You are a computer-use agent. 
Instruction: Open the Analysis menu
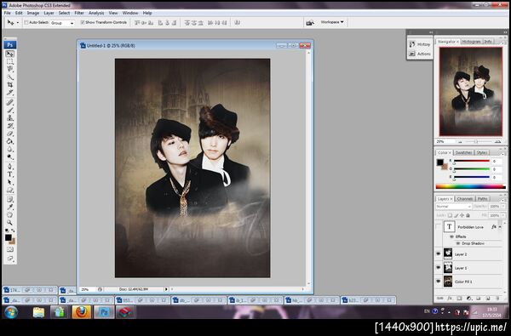[96, 13]
